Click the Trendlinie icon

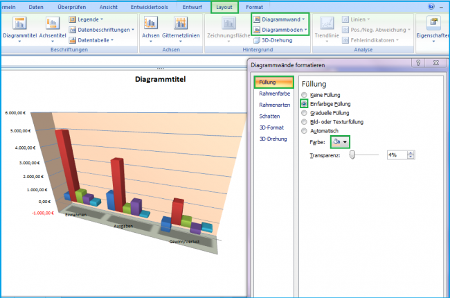tap(327, 23)
